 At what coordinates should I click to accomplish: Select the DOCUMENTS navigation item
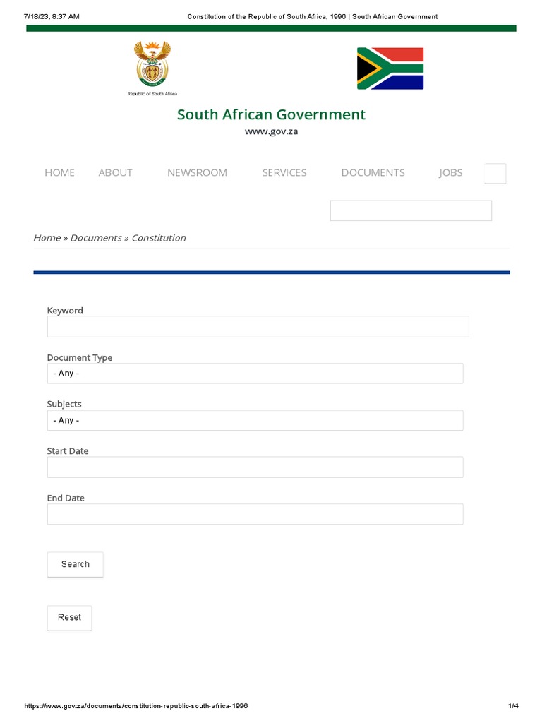[373, 172]
